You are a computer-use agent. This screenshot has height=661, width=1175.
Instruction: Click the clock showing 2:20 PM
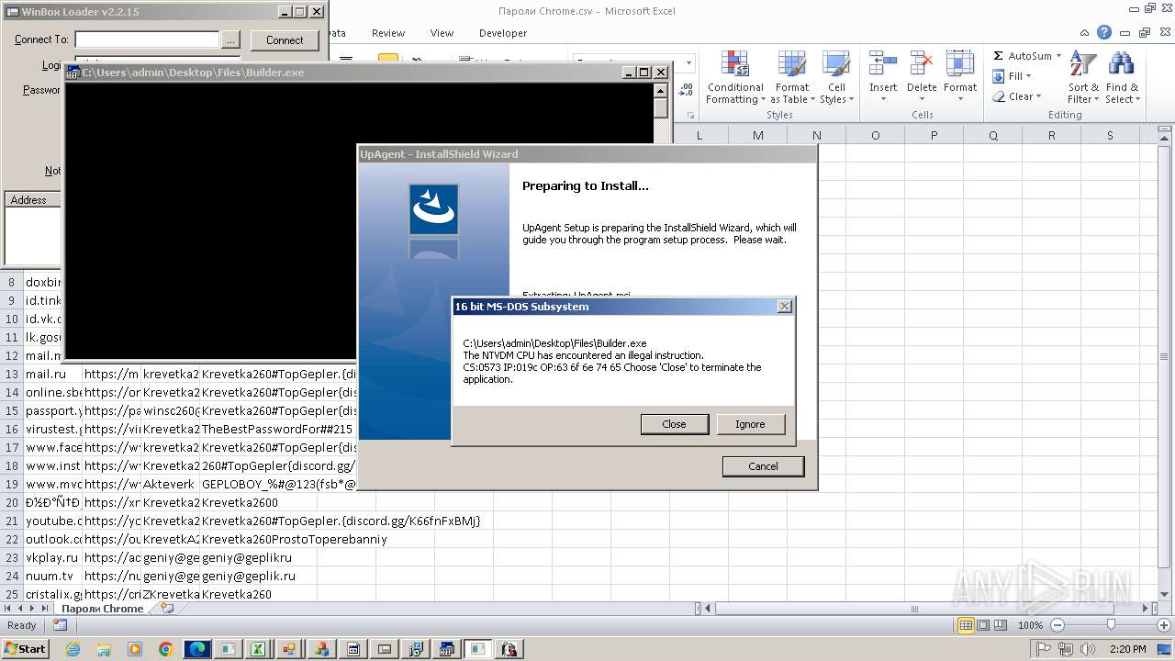[x=1127, y=649]
